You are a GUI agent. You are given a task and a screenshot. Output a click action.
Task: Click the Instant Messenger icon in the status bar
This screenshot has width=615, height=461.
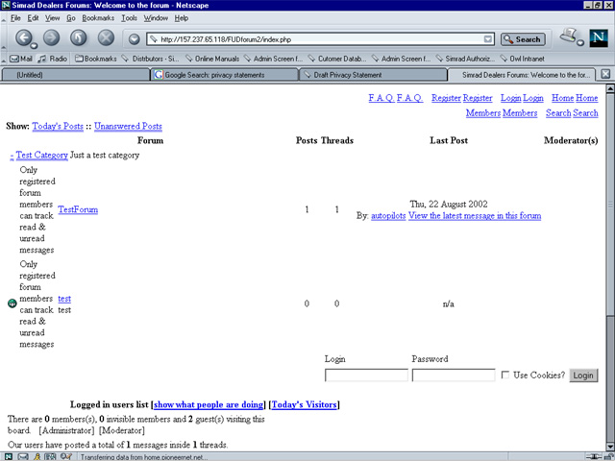(37, 457)
